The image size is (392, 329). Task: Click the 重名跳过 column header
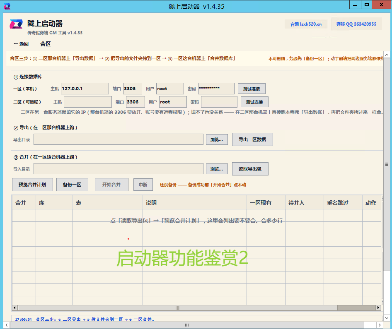(x=343, y=203)
